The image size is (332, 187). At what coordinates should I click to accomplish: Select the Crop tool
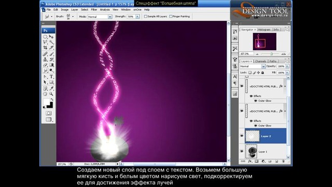click(45, 47)
